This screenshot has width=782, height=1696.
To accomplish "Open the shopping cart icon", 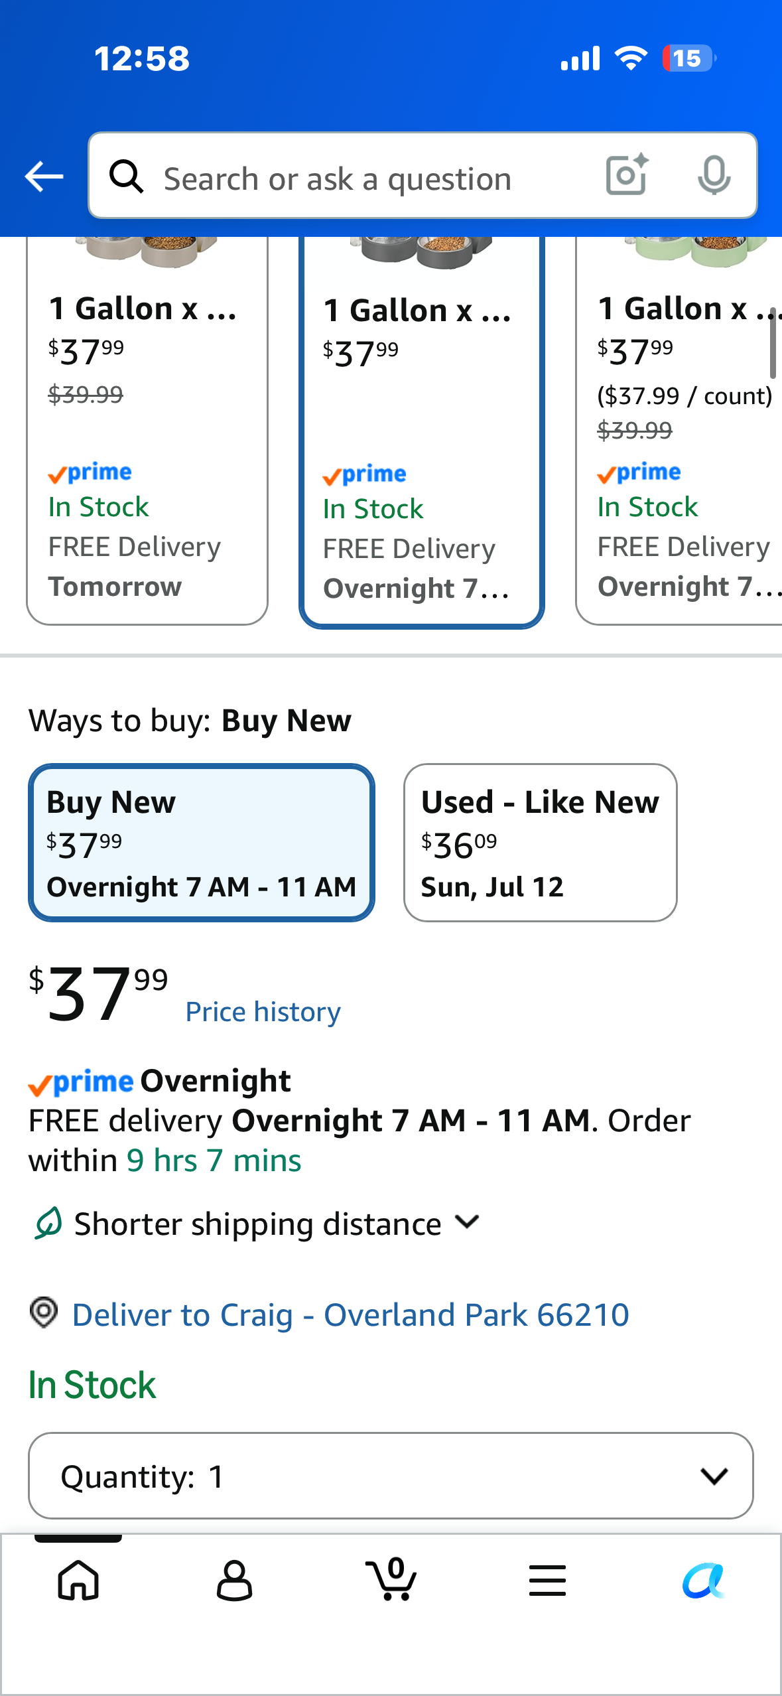I will (x=391, y=1579).
